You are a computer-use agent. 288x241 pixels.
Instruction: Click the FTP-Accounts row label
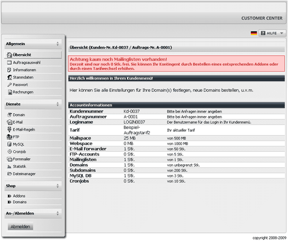coord(84,154)
